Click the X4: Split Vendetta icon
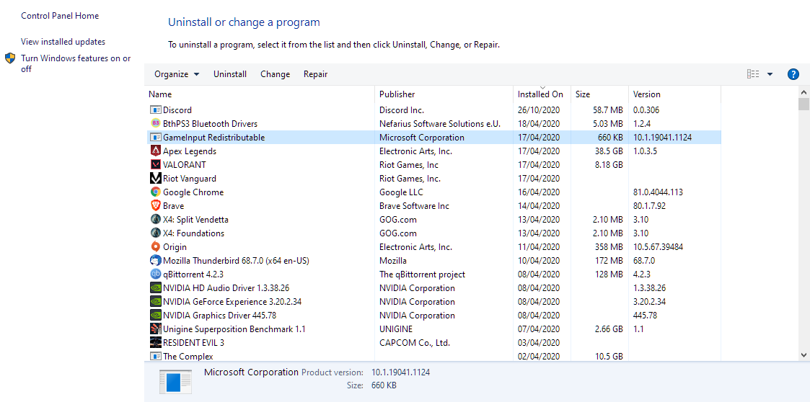 click(156, 219)
